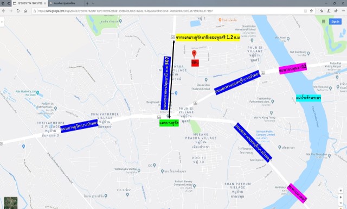Image resolution: width=347 pixels, height=209 pixels.
Task: Open Google apps grid icon
Action: 324,22
